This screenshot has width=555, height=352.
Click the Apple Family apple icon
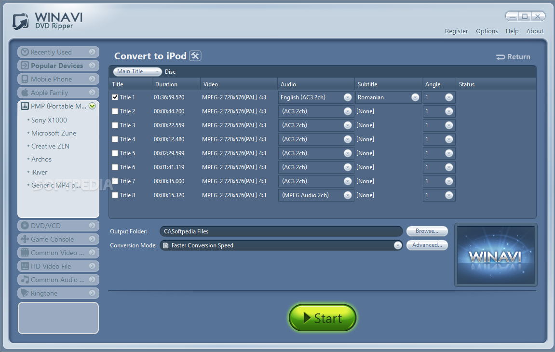pos(25,93)
